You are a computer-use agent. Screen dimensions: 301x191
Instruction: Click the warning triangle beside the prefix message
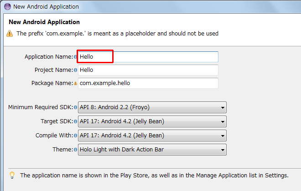pyautogui.click(x=10, y=34)
